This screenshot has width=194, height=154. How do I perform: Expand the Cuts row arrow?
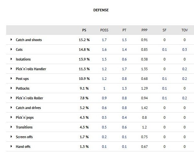pos(11,49)
